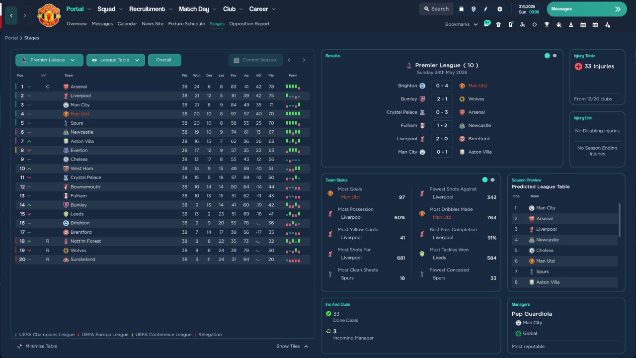Sort league table by Pts column
The height and width of the screenshot is (358, 636).
pyautogui.click(x=271, y=76)
